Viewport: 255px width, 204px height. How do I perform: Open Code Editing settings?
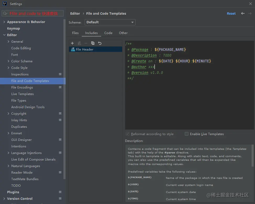21,48
